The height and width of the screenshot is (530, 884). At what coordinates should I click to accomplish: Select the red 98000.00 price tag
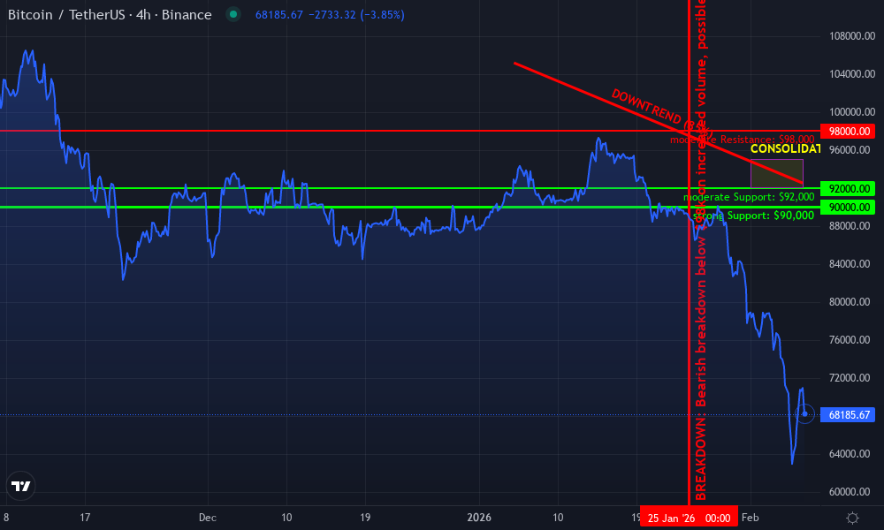(x=847, y=131)
